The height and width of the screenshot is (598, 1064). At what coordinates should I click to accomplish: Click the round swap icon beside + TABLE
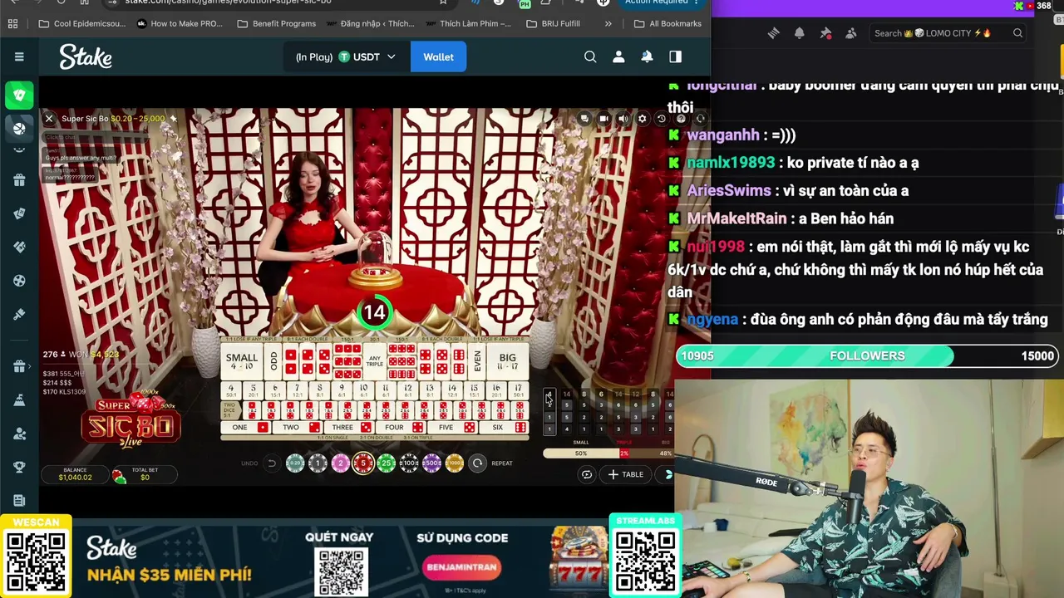(x=587, y=474)
